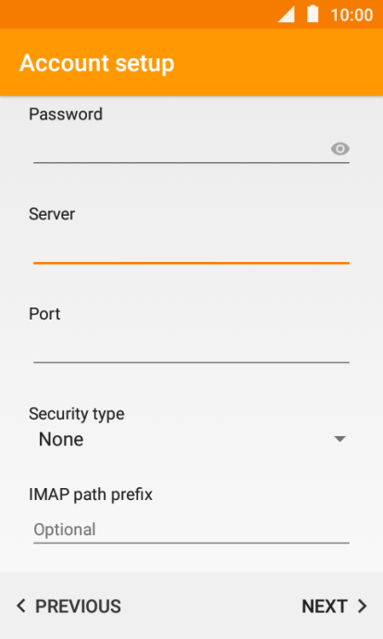Image resolution: width=383 pixels, height=639 pixels.
Task: Return via the PREVIOUS button
Action: [x=68, y=607]
